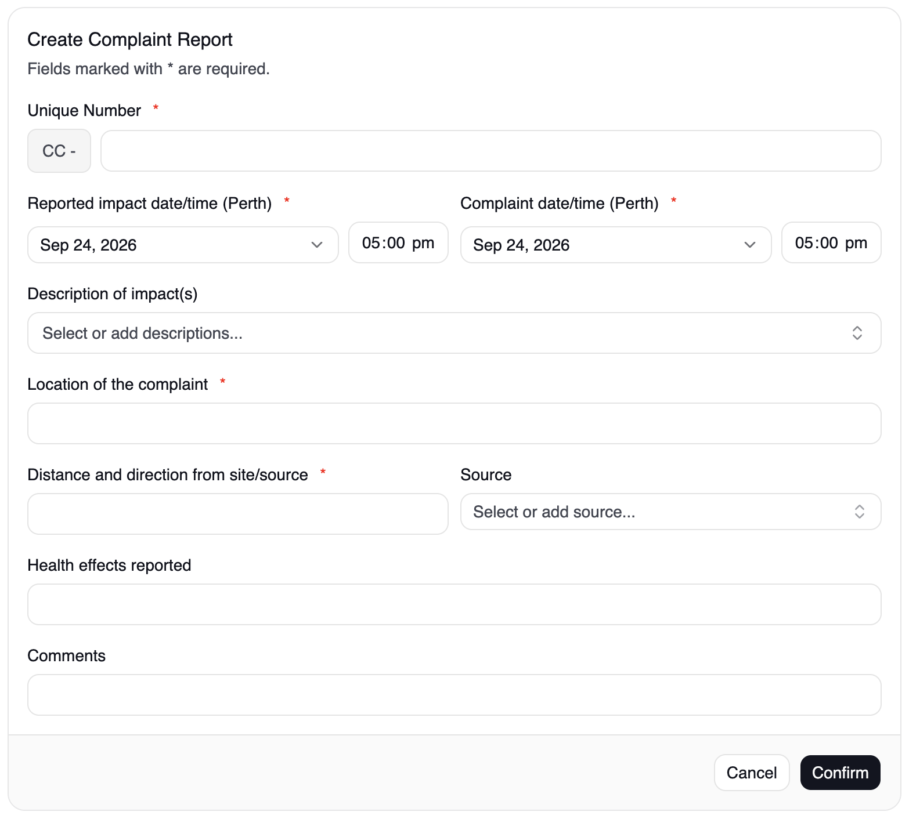Click the Distance and direction from site/source label
The image size is (909, 819).
tap(168, 474)
